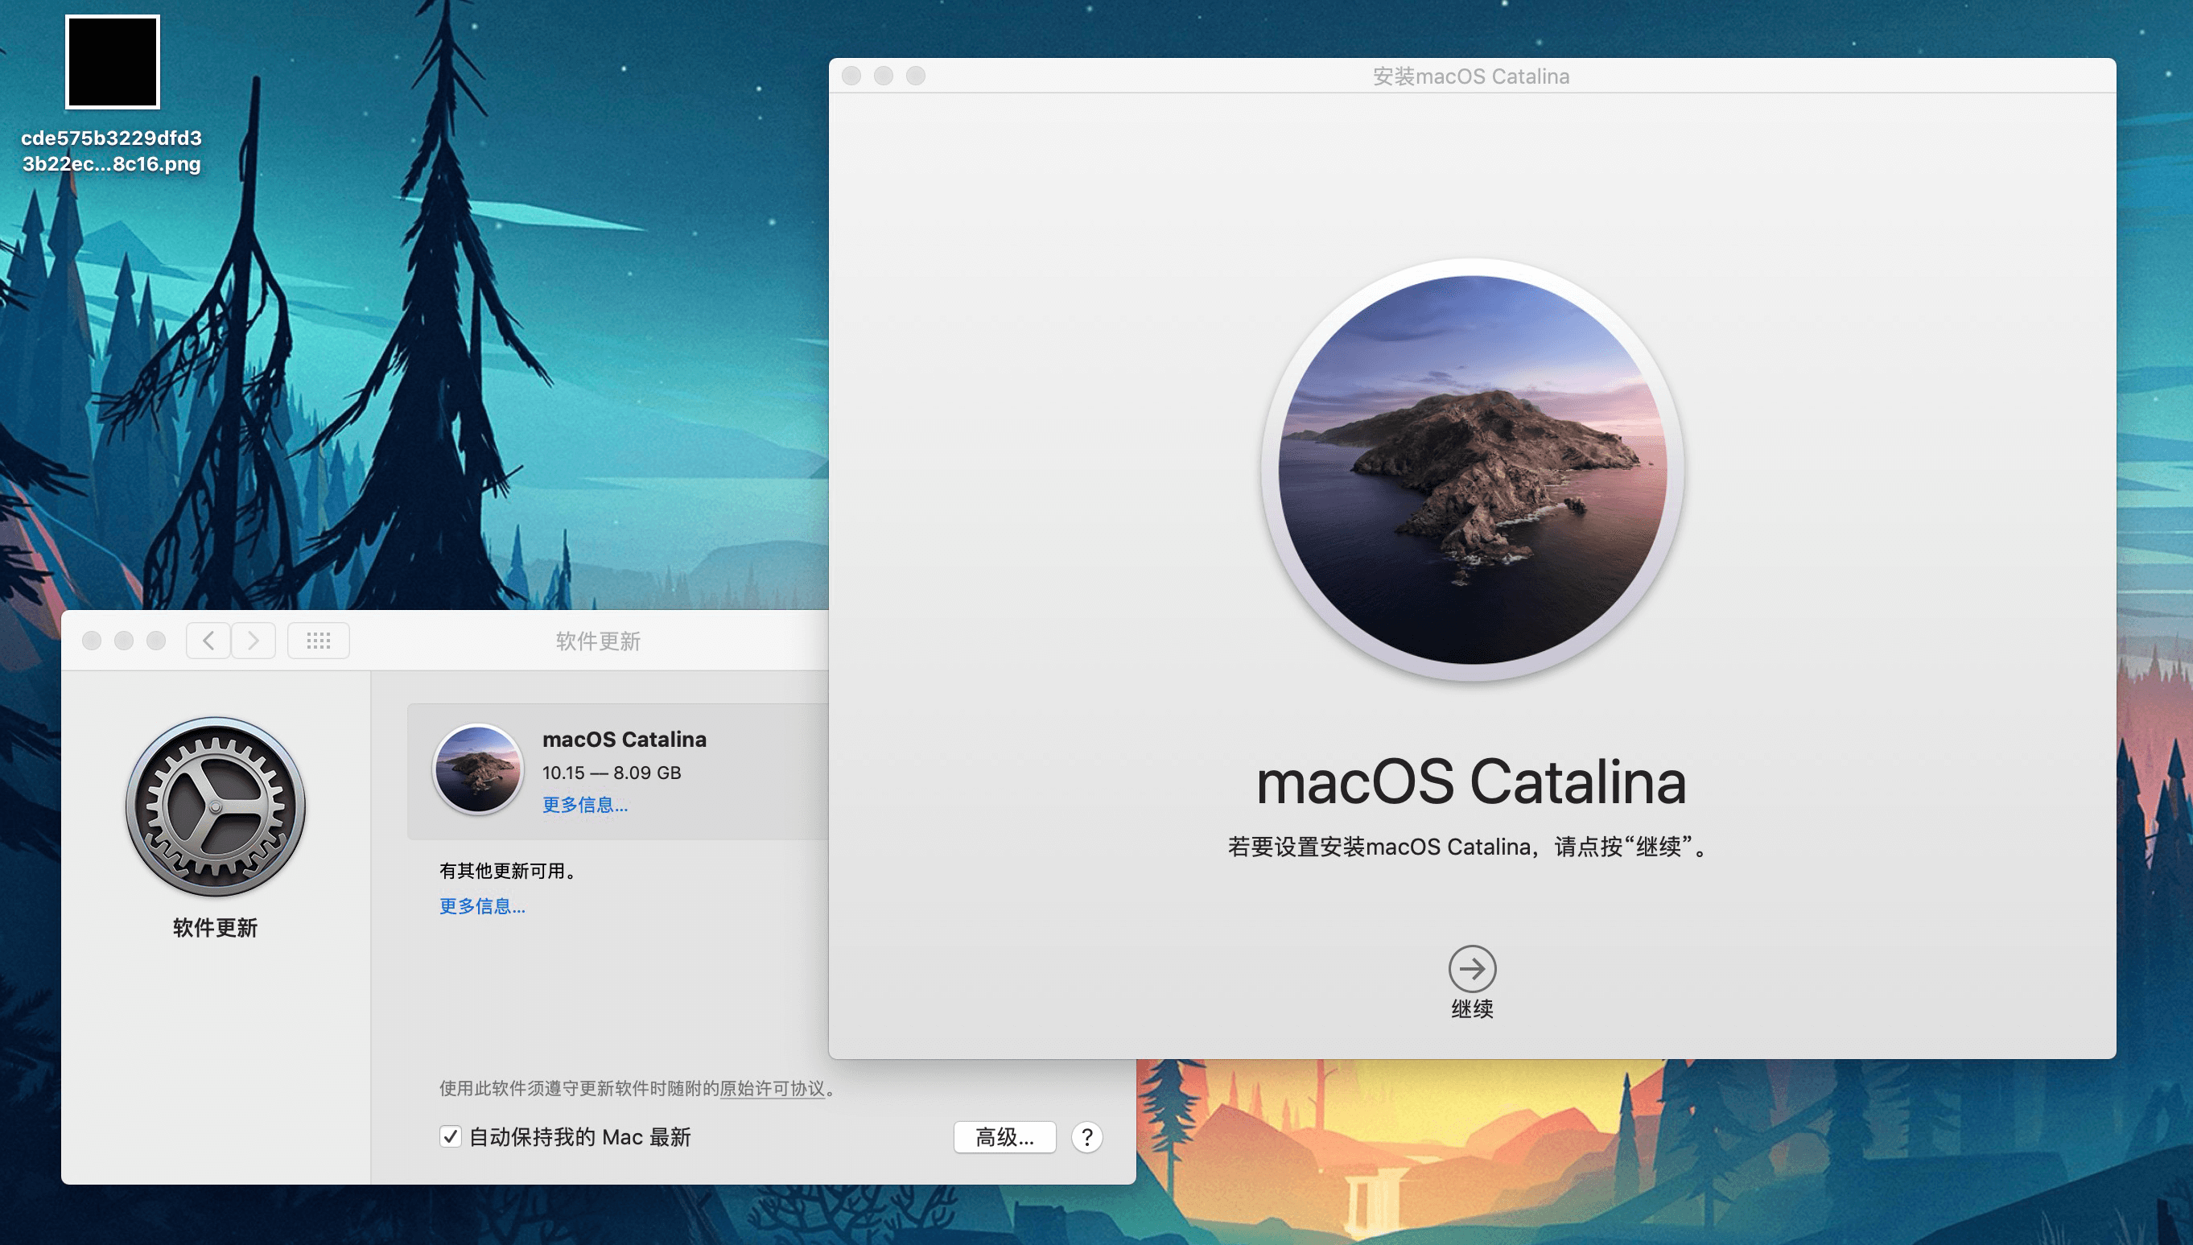Click the Software Update window title 软件更新

click(x=598, y=641)
